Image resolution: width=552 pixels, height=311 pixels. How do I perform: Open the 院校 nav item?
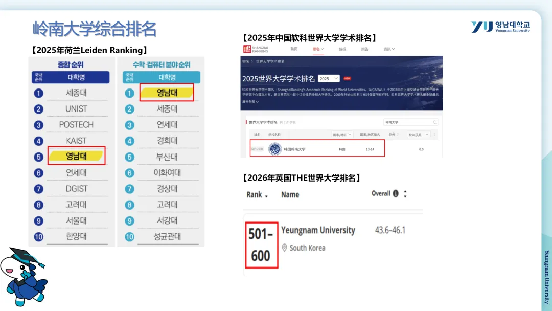pos(342,49)
